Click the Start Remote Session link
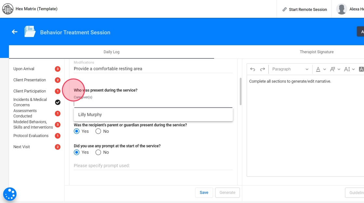Image resolution: width=364 pixels, height=203 pixels. 305,9
